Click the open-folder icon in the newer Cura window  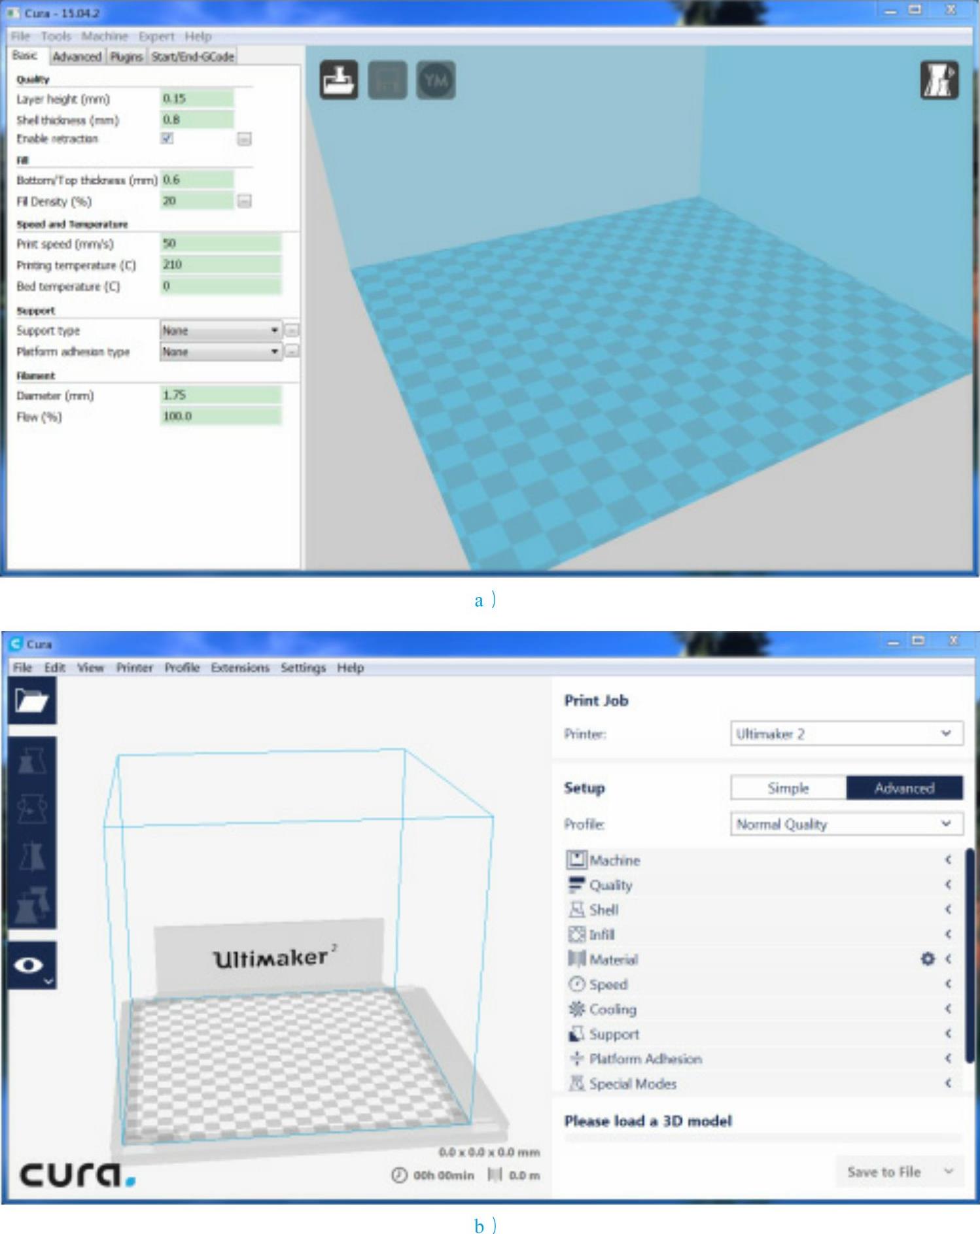pyautogui.click(x=32, y=700)
